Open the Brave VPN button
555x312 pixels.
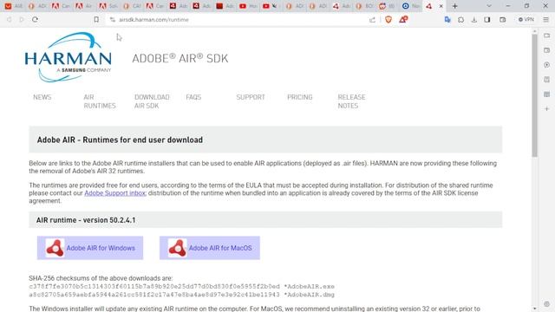pyautogui.click(x=526, y=19)
